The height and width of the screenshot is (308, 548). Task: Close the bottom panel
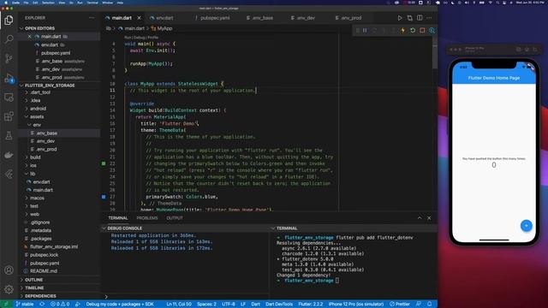click(x=429, y=218)
